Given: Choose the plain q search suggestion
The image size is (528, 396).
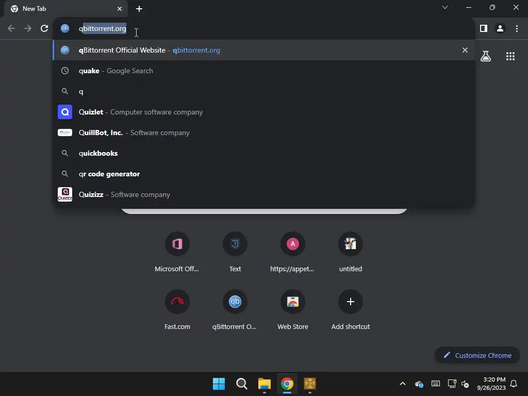Looking at the screenshot, I should [264, 91].
